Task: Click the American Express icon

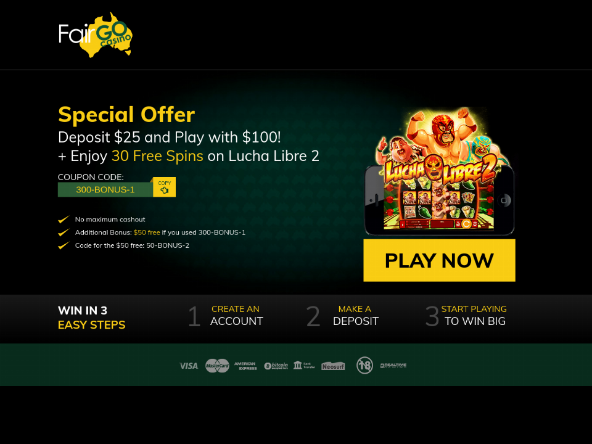Action: pos(245,366)
